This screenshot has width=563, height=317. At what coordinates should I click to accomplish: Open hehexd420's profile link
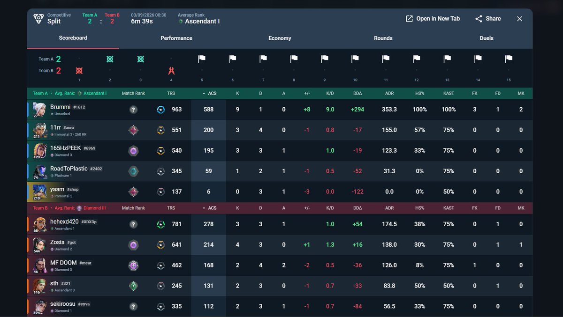[64, 221]
